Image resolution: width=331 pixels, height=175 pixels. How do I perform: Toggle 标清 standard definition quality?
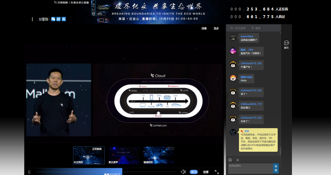pos(206,172)
